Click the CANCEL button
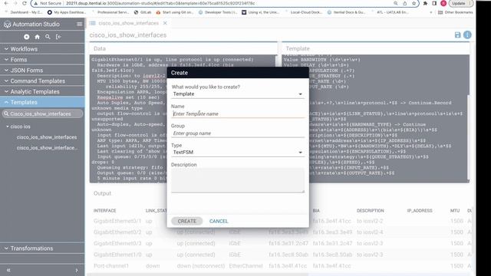This screenshot has height=276, width=491. (219, 221)
